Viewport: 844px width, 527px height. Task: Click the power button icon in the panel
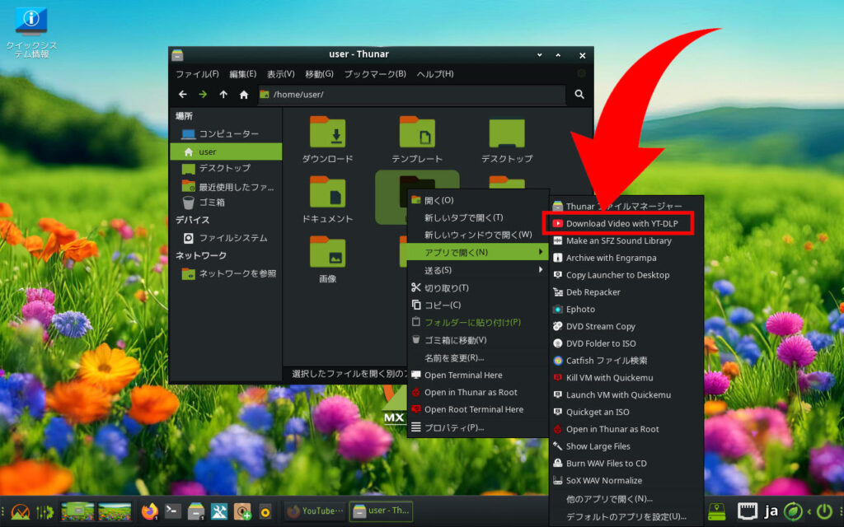(824, 511)
